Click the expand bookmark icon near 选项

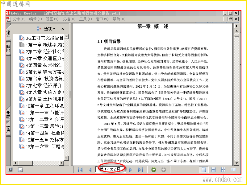coord(39,29)
